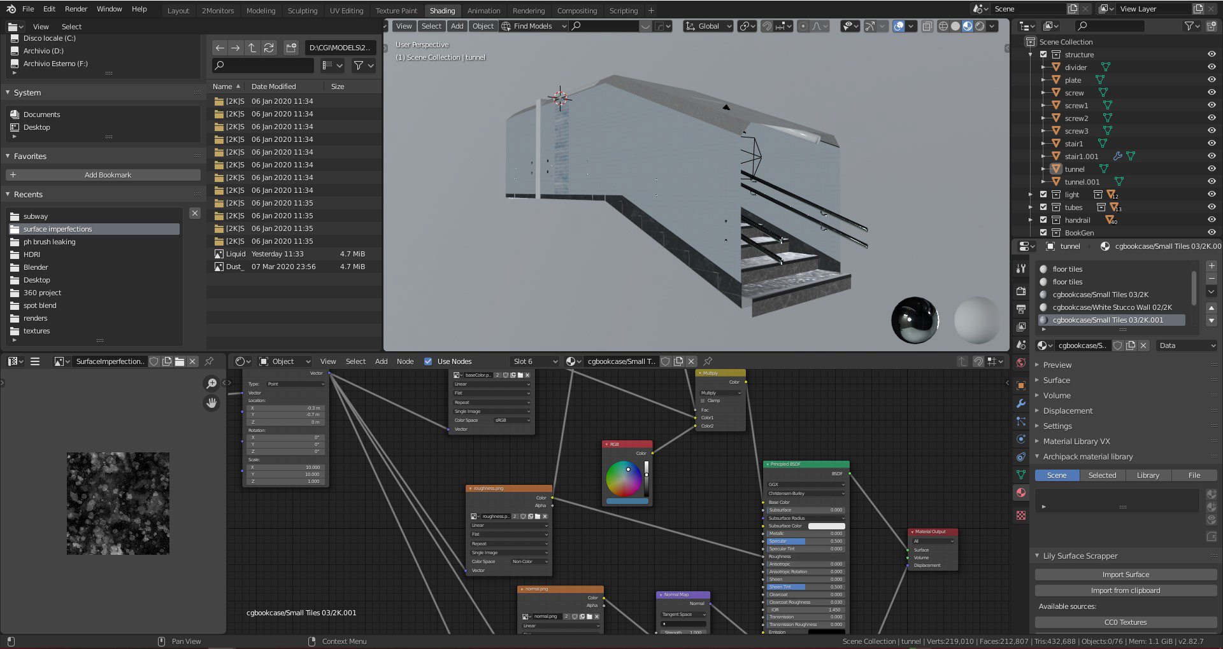Open the Global transform orientation dropdown
This screenshot has width=1223, height=649.
[708, 26]
